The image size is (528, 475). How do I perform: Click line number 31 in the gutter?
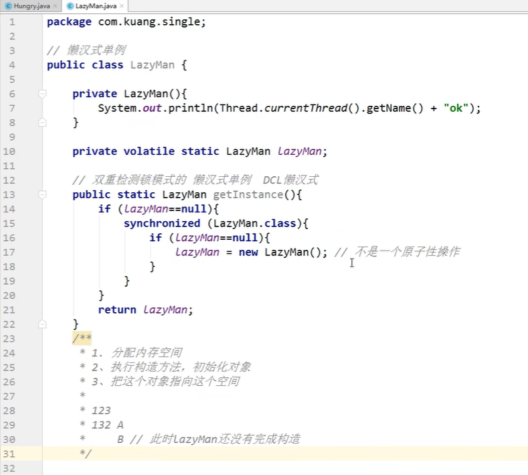[x=9, y=454]
